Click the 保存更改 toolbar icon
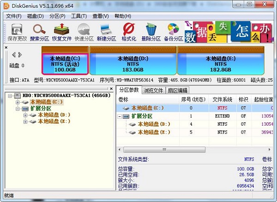The width and height of the screenshot is (277, 202). pos(17,32)
